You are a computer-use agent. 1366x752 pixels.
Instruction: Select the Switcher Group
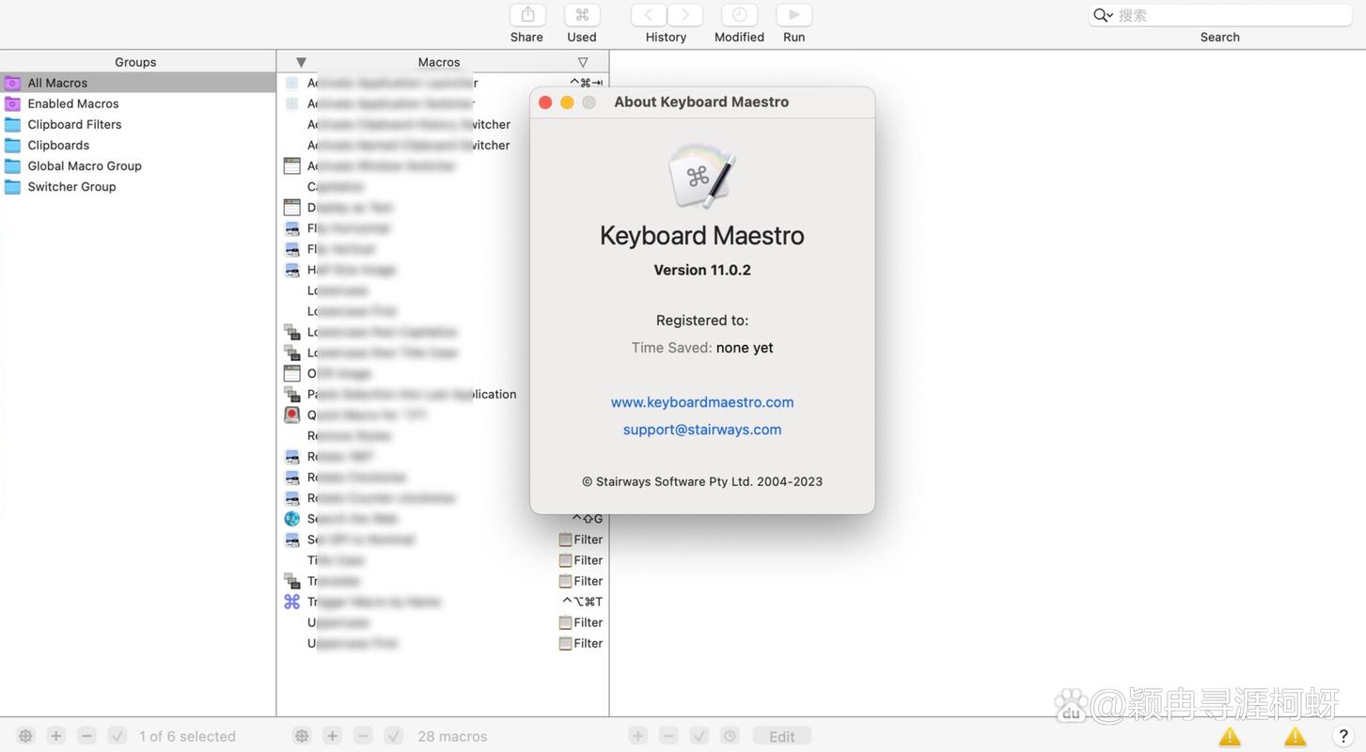pyautogui.click(x=138, y=186)
